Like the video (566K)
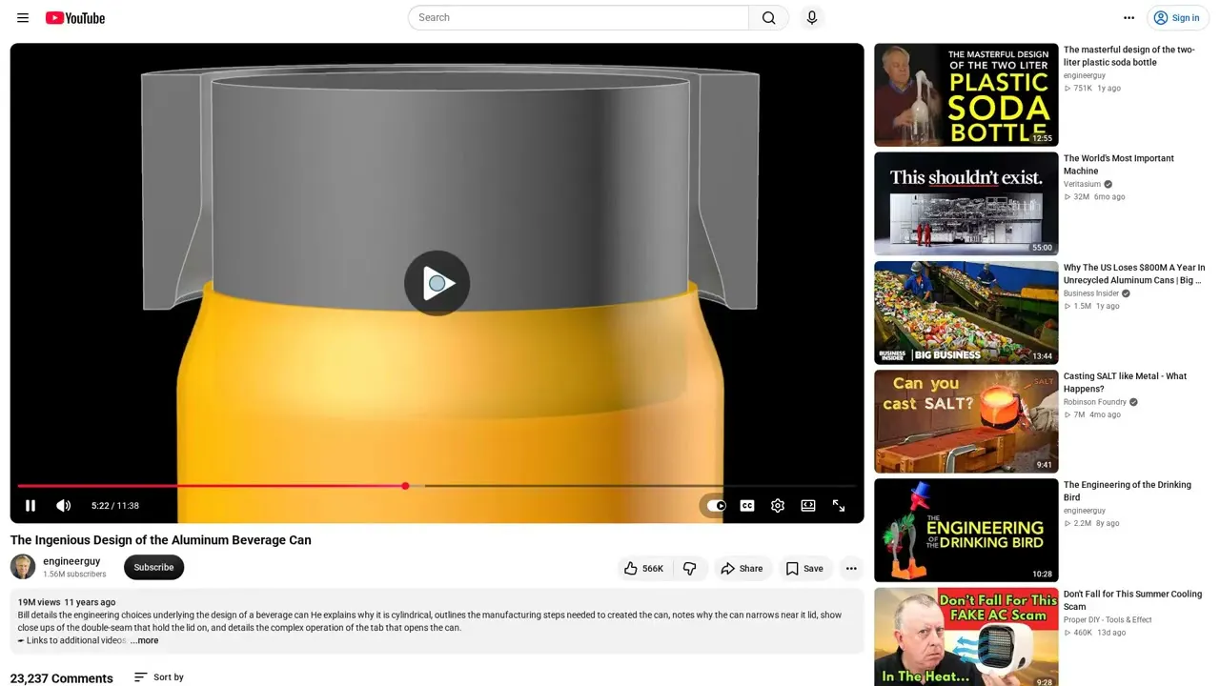 (x=643, y=569)
